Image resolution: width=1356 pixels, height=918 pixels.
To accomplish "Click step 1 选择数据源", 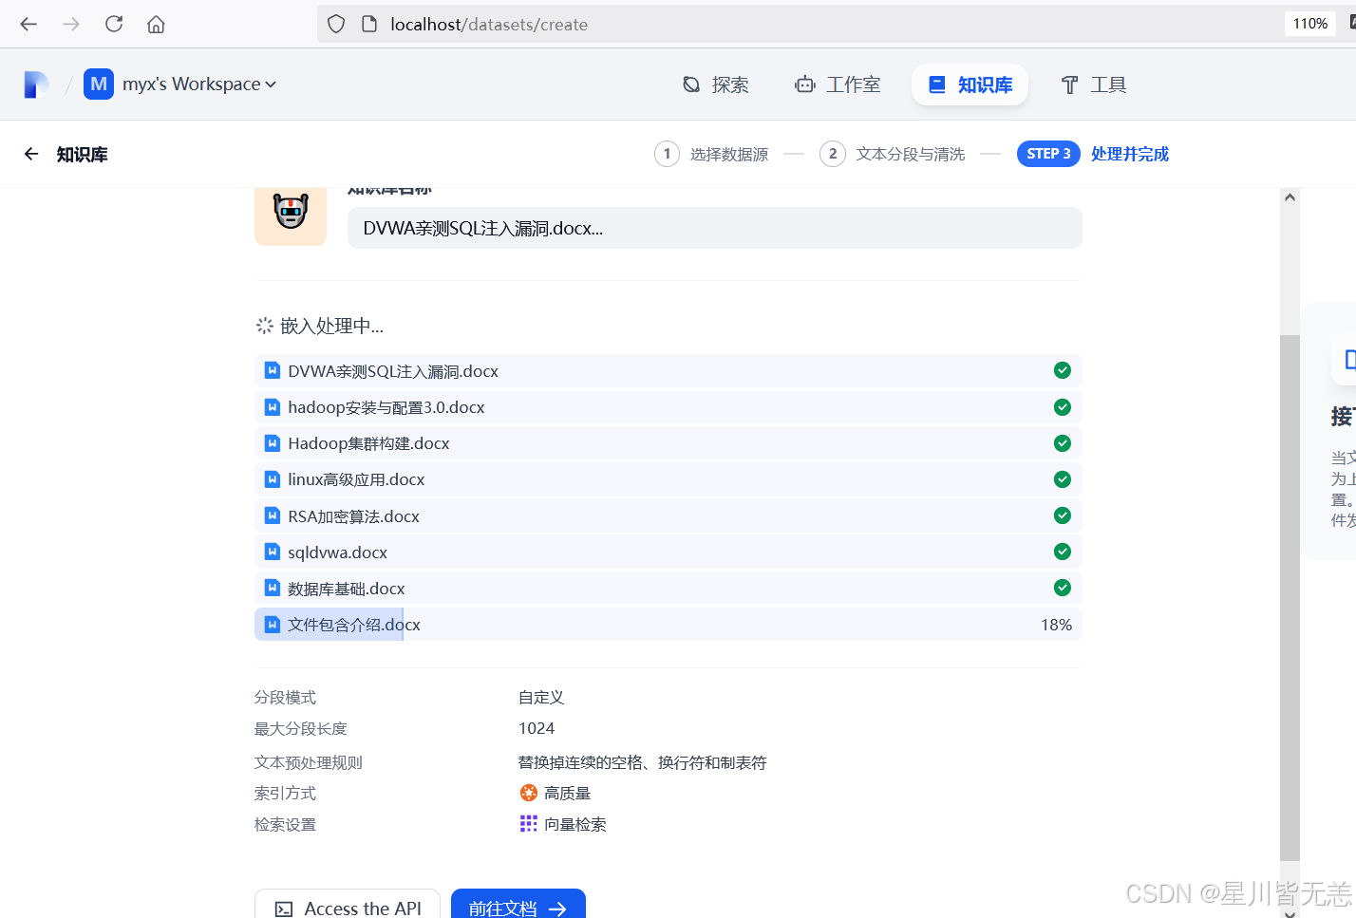I will click(711, 154).
